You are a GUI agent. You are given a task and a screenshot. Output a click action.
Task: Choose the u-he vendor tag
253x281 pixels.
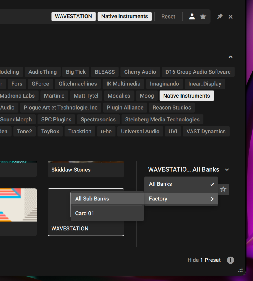click(106, 131)
